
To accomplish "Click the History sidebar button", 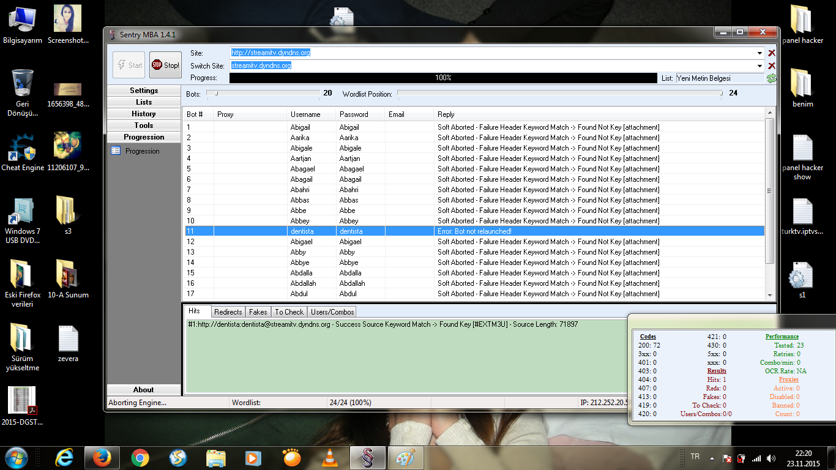I will [x=144, y=114].
